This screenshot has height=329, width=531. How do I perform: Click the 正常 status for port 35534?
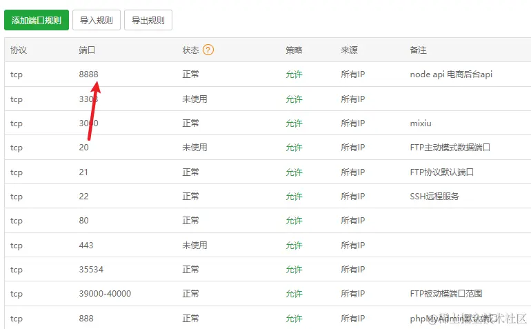pyautogui.click(x=190, y=270)
